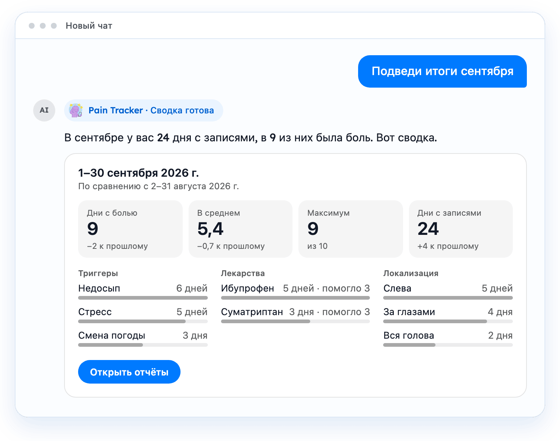Open reports with 'Открыть отчёты' button
Viewport: 560px width, 441px height.
(129, 372)
